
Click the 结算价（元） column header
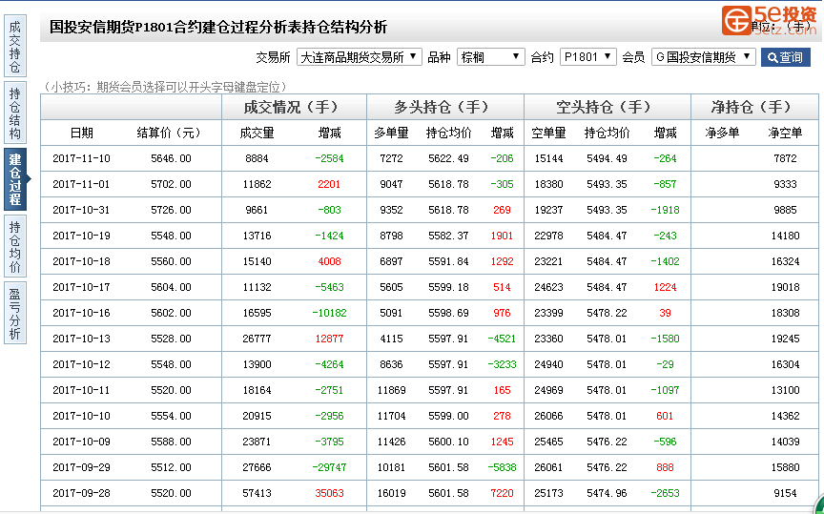[x=169, y=133]
